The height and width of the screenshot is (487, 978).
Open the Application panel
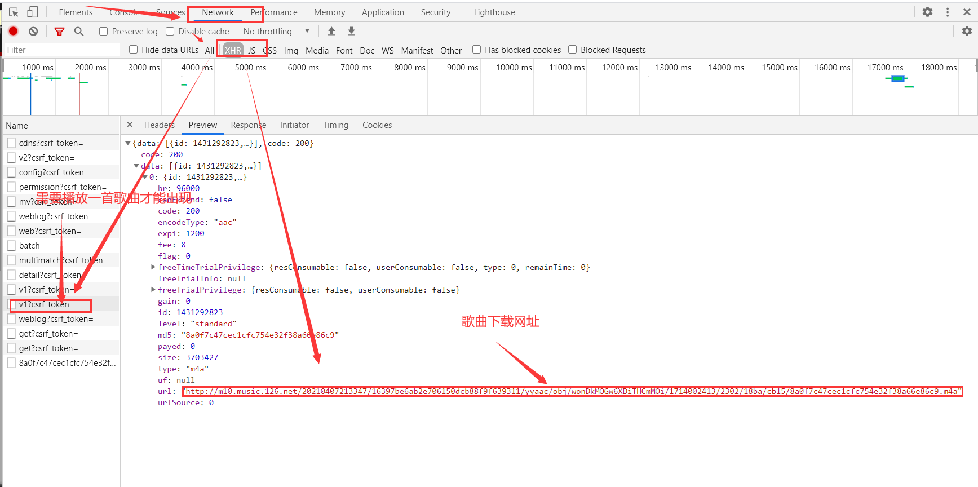tap(383, 12)
